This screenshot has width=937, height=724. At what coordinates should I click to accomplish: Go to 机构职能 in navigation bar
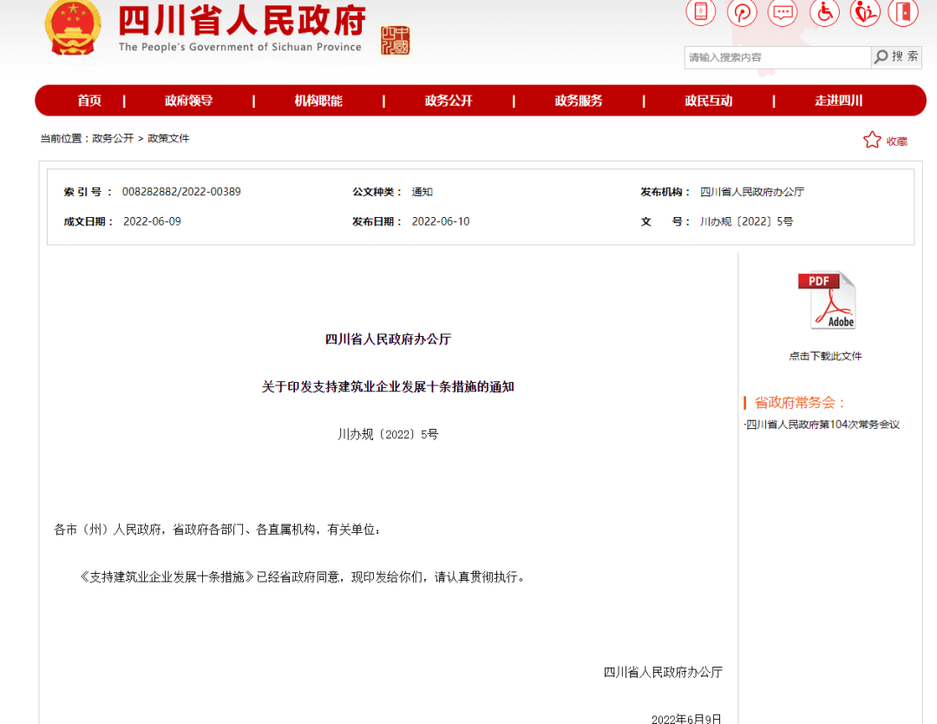click(318, 101)
